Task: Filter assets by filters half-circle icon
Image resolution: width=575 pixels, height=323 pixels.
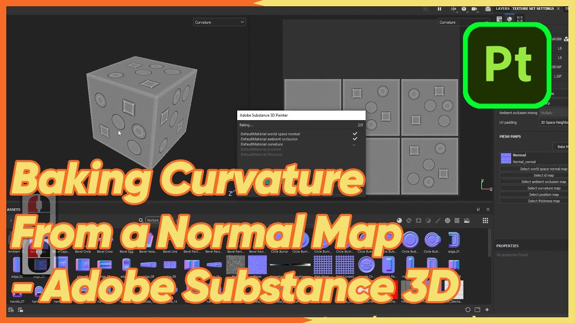Action: point(428,220)
